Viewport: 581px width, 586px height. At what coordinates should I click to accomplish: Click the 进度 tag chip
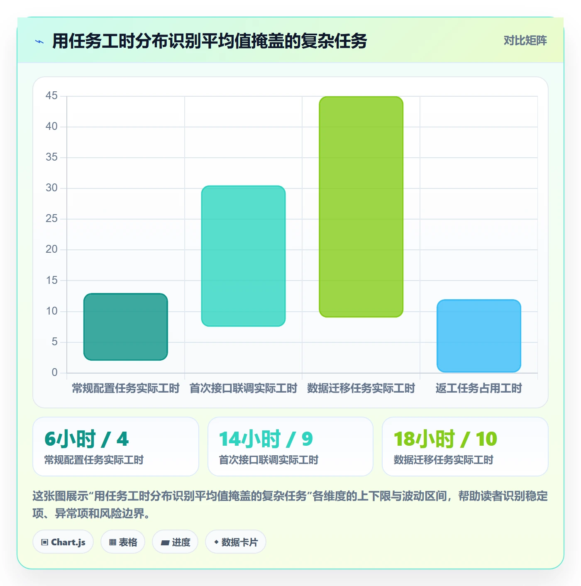[175, 542]
